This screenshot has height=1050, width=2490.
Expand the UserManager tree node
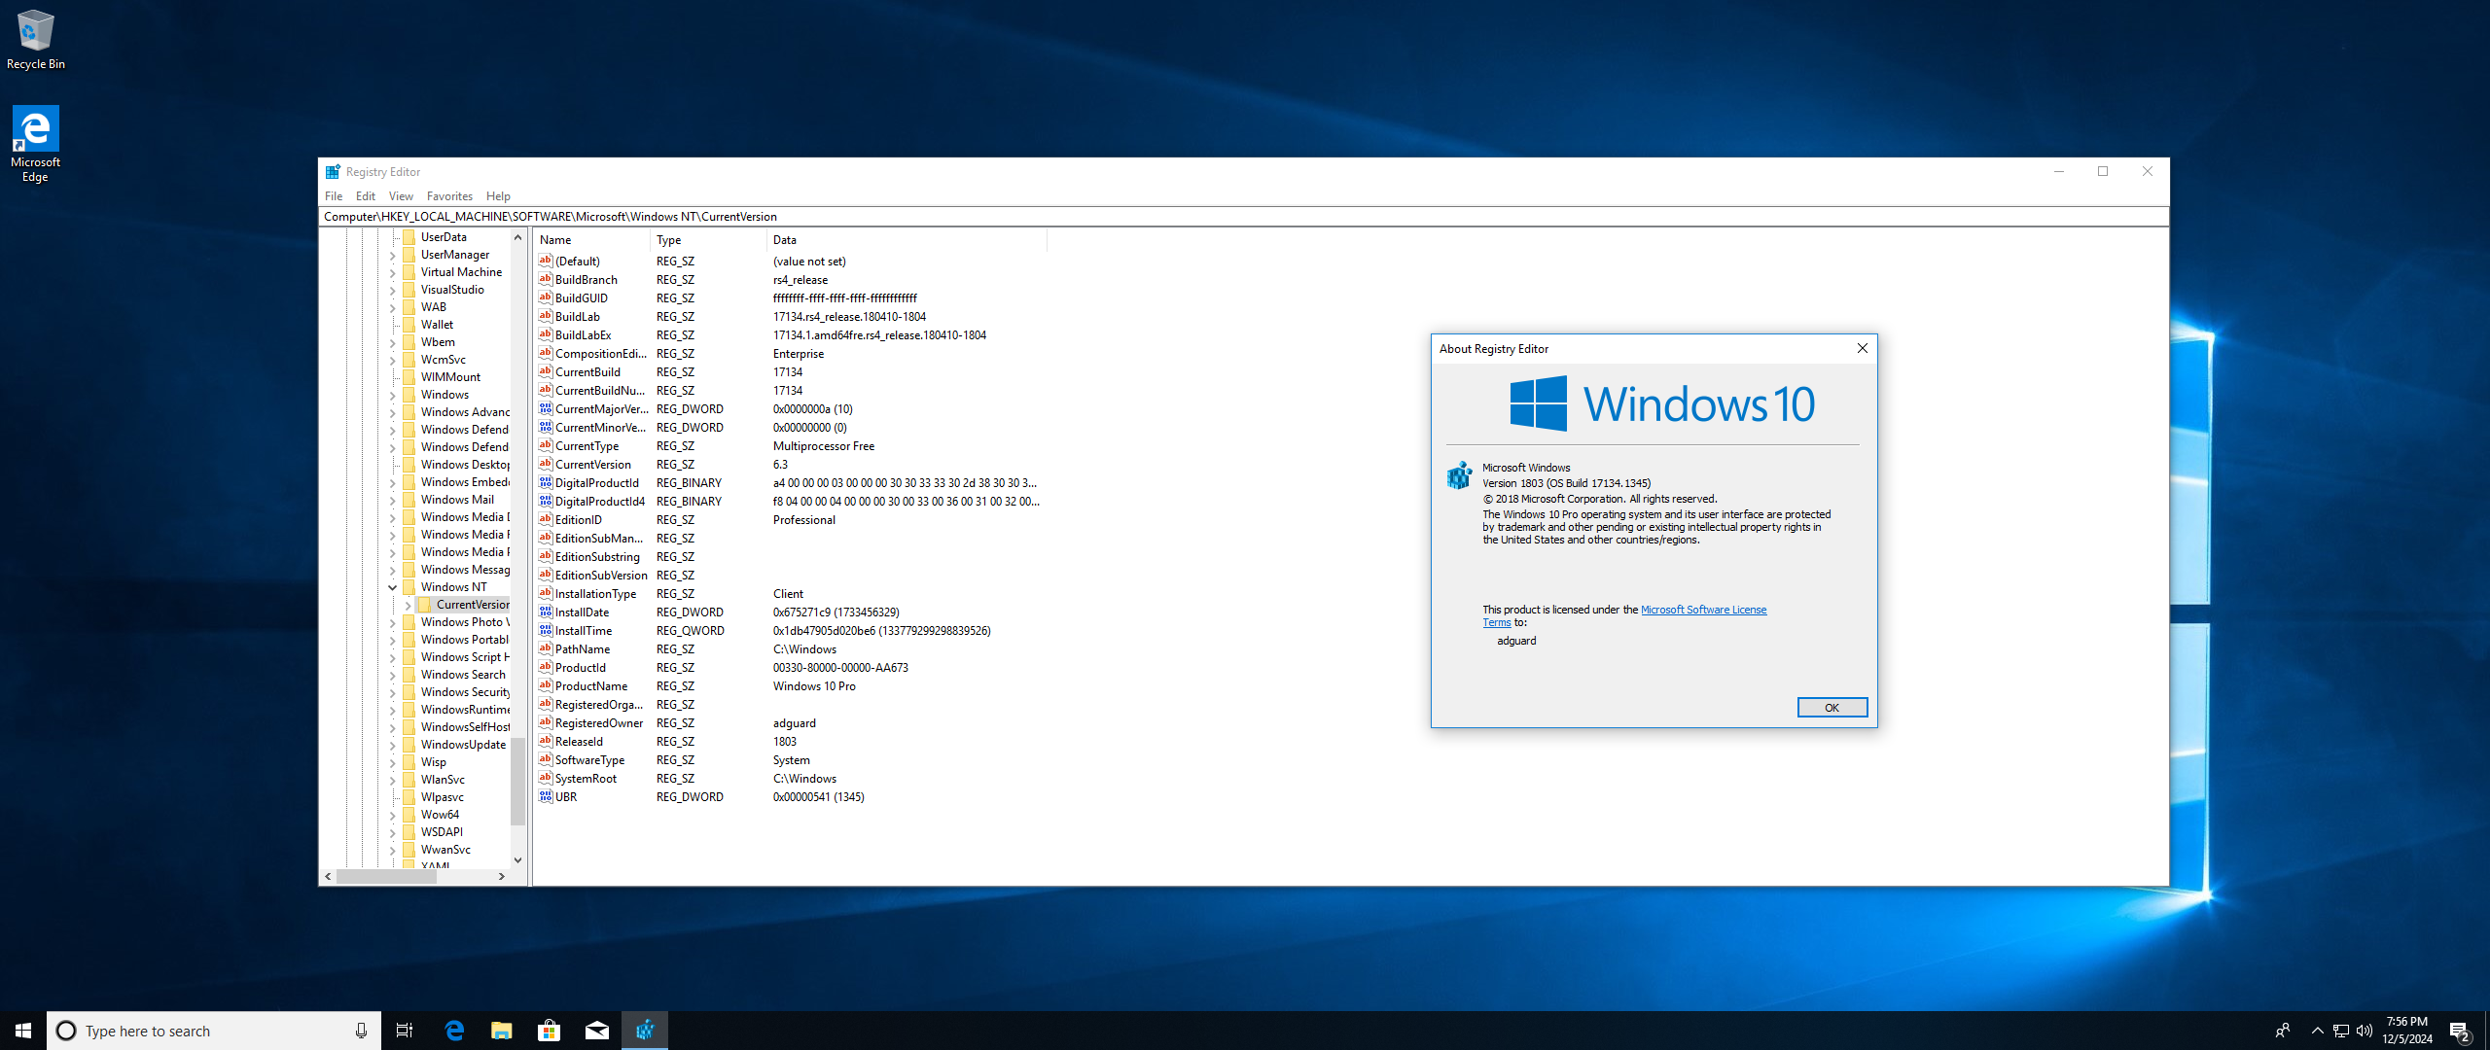[x=393, y=255]
